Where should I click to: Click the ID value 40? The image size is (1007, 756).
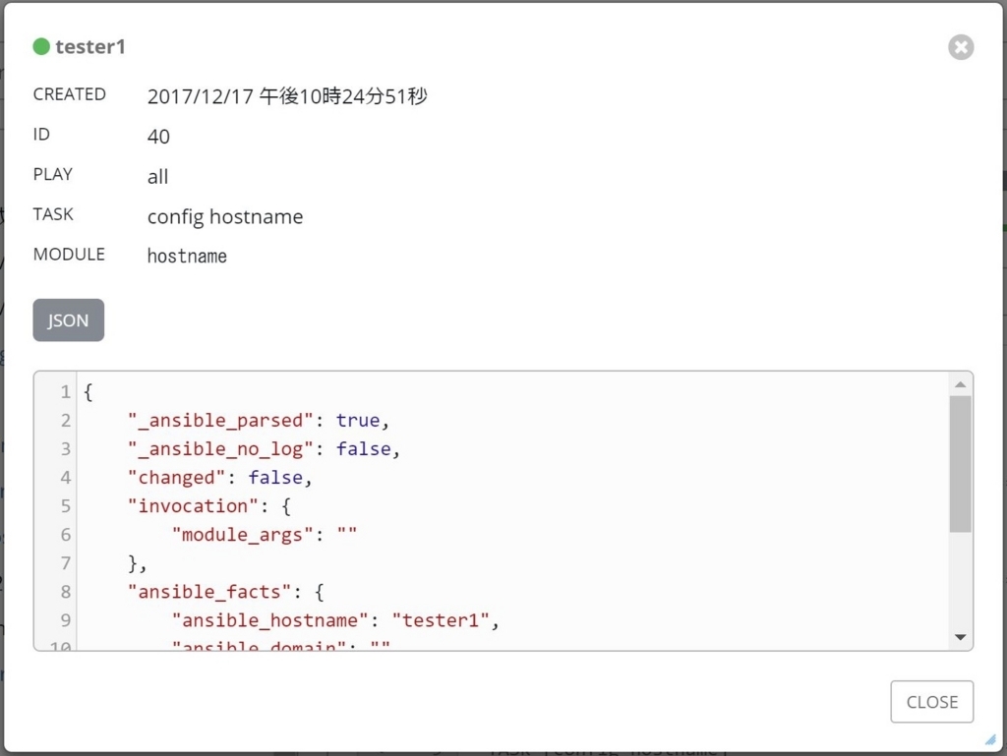[158, 137]
